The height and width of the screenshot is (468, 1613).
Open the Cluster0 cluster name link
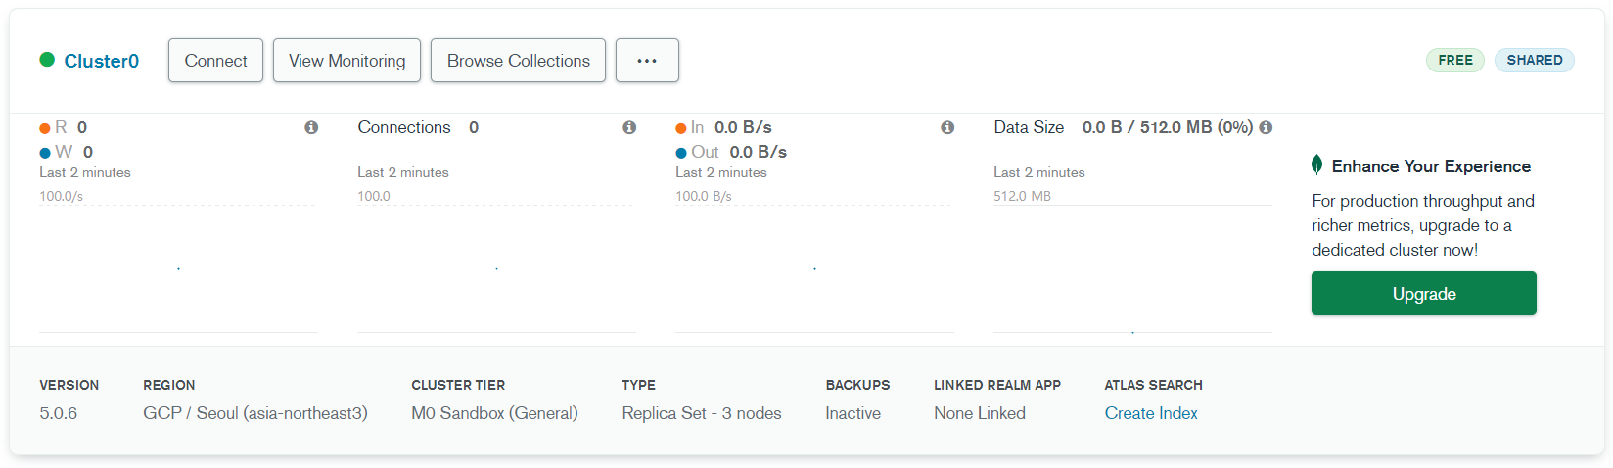(x=102, y=61)
